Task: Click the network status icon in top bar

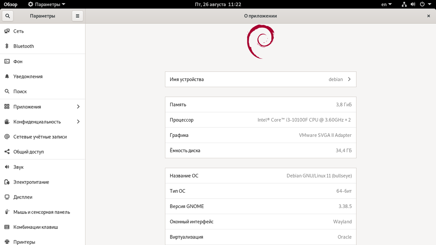Action: tap(404, 4)
